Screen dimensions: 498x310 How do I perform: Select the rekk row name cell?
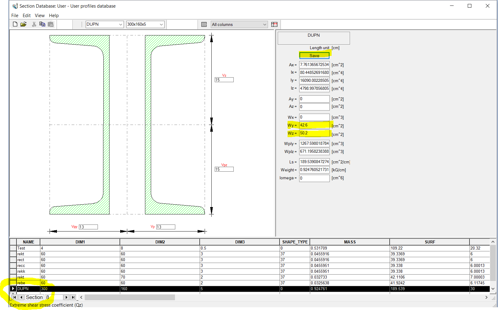click(x=28, y=272)
